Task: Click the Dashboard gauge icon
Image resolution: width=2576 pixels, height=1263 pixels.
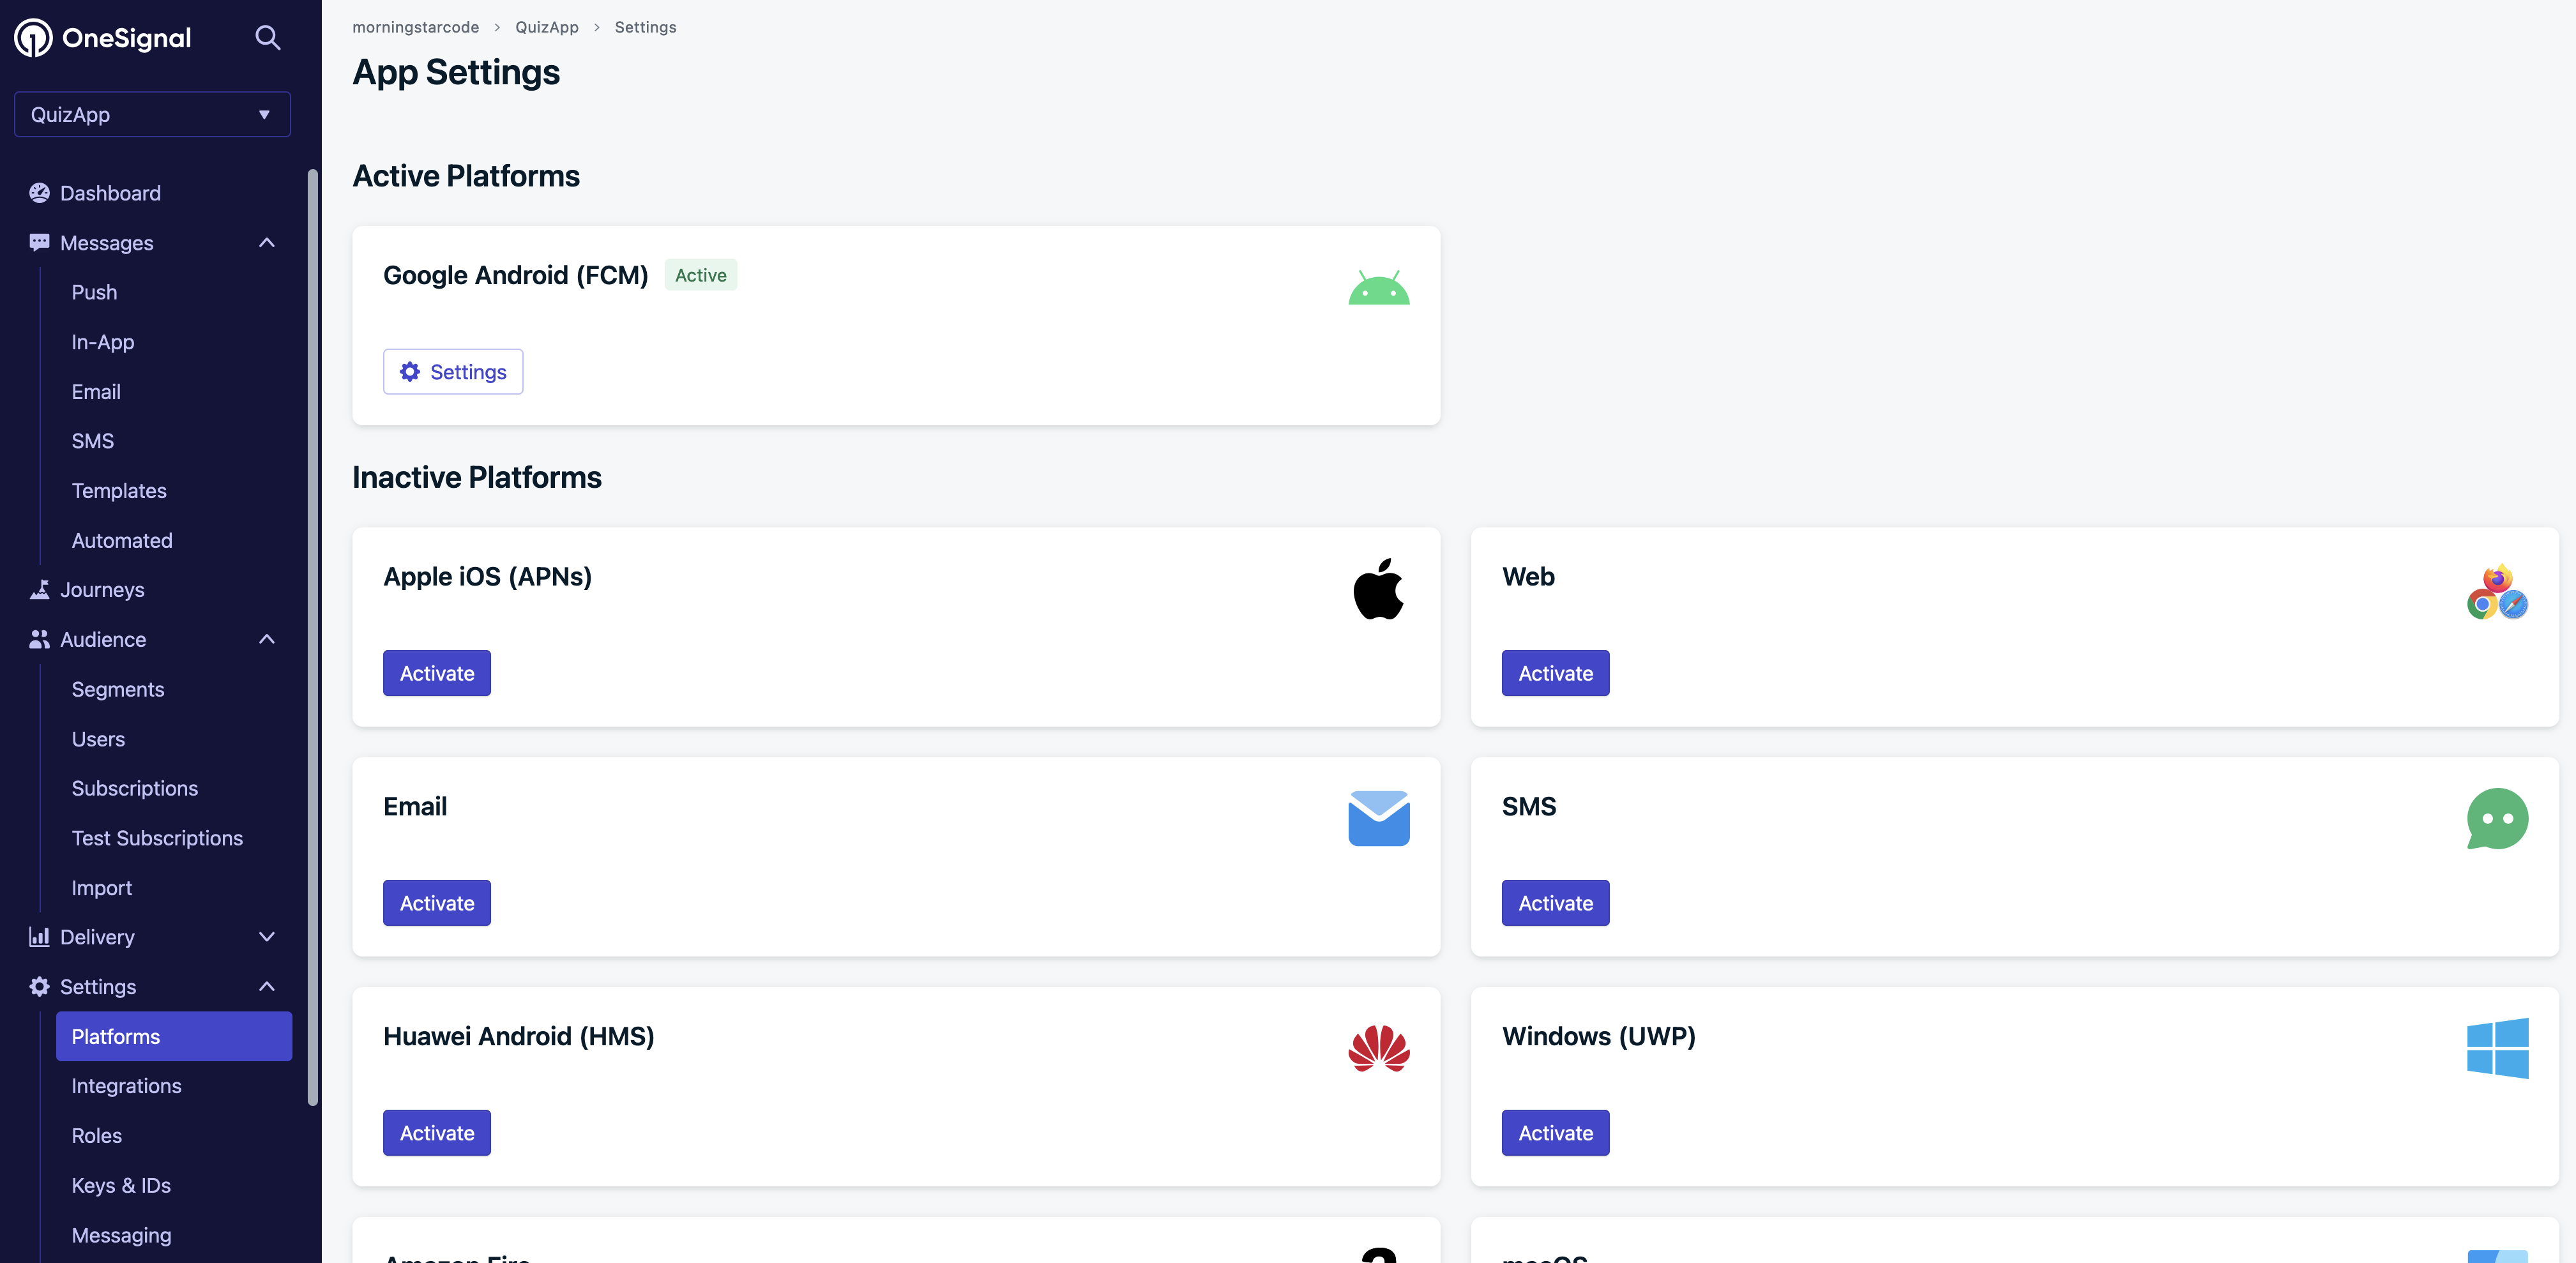Action: click(x=39, y=193)
